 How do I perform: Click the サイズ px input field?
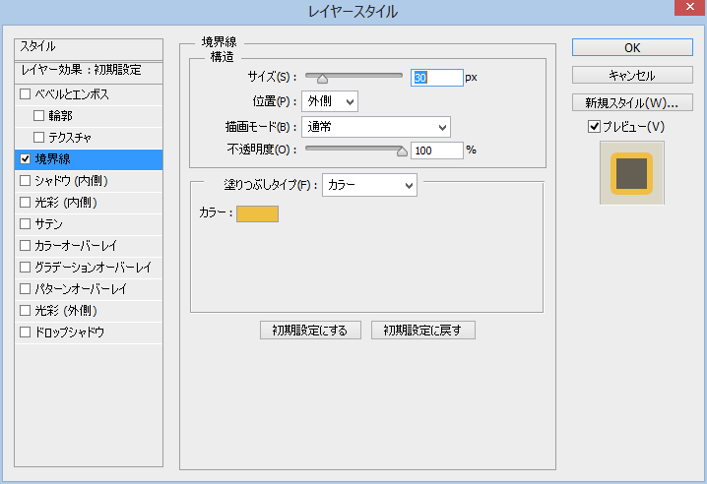pyautogui.click(x=436, y=77)
